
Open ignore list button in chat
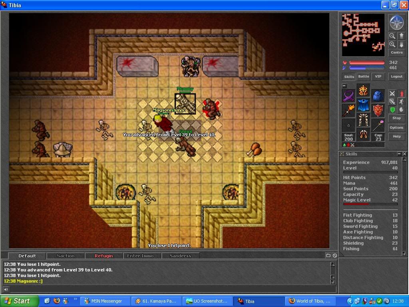335,255
